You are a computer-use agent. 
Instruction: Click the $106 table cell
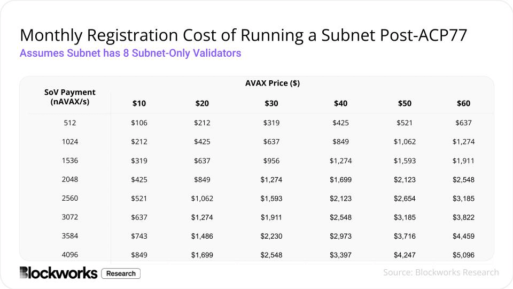coord(139,123)
